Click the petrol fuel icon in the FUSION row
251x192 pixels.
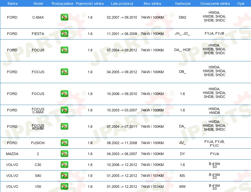click(64, 143)
